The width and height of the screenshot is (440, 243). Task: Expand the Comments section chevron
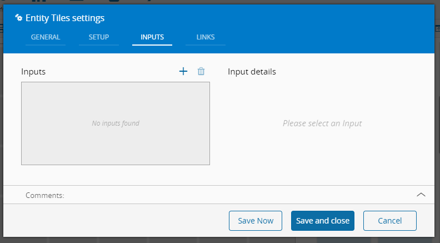[x=421, y=195]
